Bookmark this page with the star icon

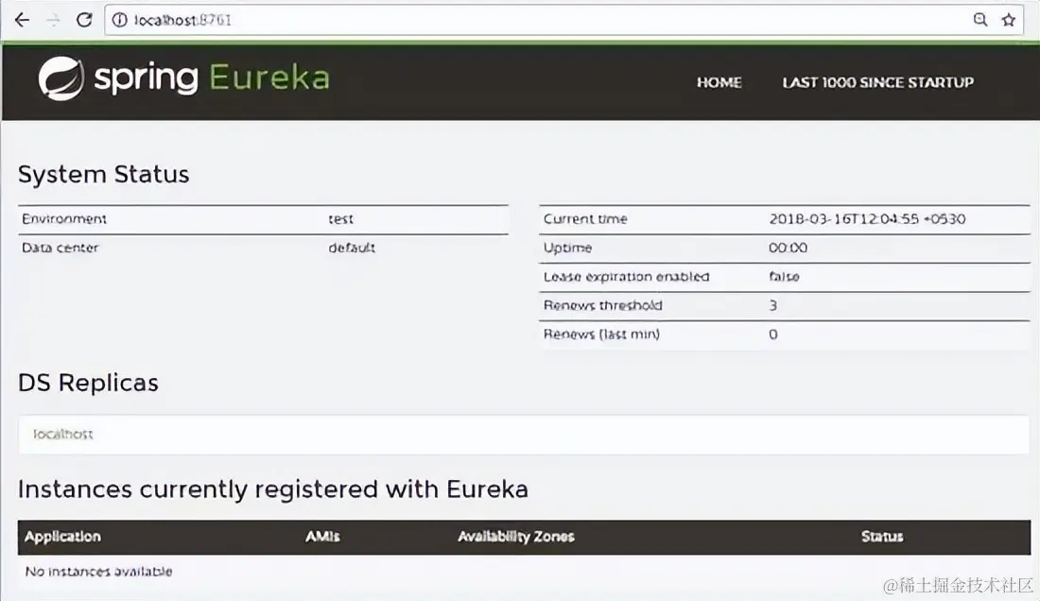click(1009, 20)
